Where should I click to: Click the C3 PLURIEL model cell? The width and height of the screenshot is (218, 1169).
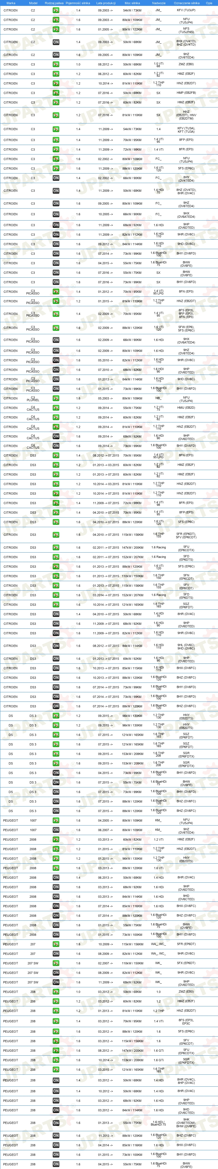33,398
